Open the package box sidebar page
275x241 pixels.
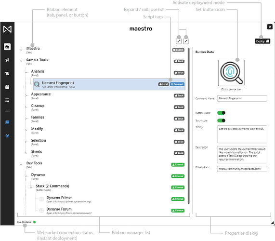pos(7,87)
